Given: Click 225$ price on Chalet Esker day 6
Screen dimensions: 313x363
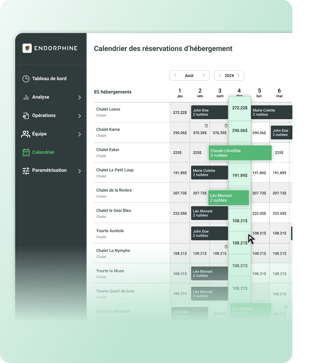Looking at the screenshot, I should pyautogui.click(x=279, y=153).
